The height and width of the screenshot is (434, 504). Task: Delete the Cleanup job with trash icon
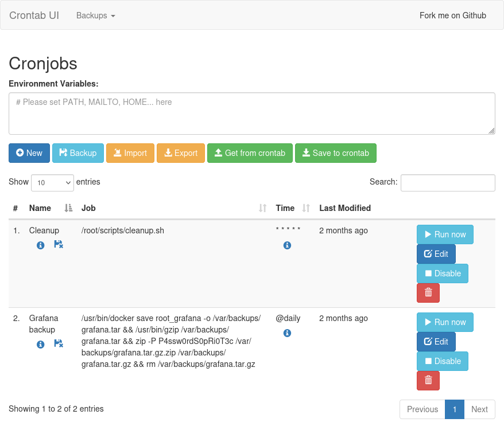point(428,293)
